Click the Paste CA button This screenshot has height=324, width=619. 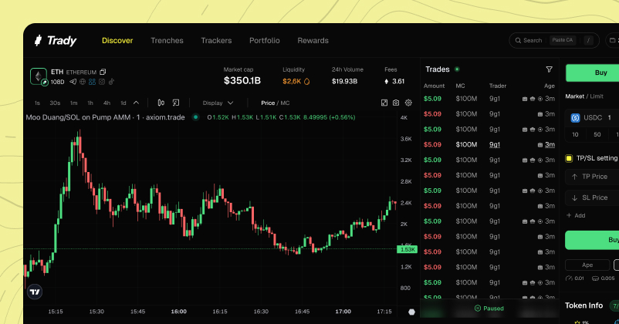(563, 40)
